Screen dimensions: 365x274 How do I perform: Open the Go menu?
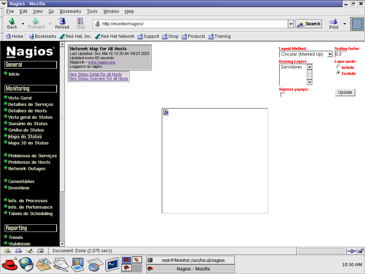pyautogui.click(x=51, y=11)
